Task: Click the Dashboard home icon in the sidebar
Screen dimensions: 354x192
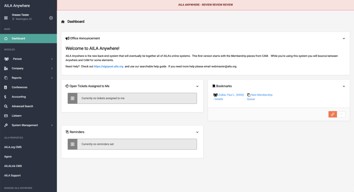Action: click(6, 39)
